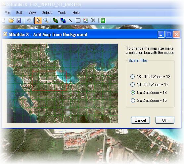
Task: Open the Tools menu
Action: [62, 13]
